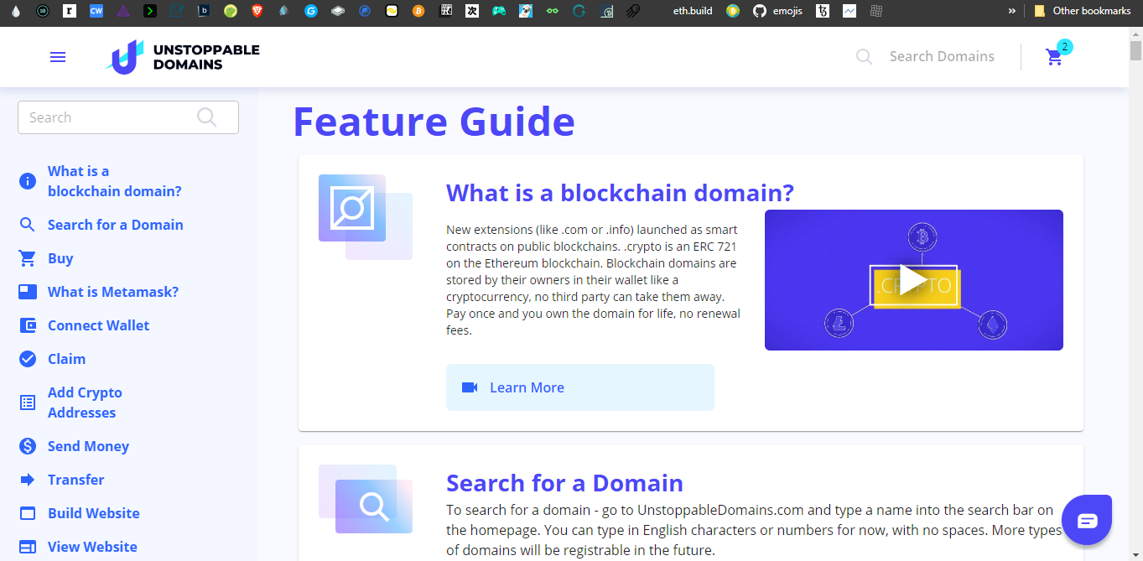Click icon beside What is Metamask
This screenshot has height=561, width=1143.
coord(28,292)
